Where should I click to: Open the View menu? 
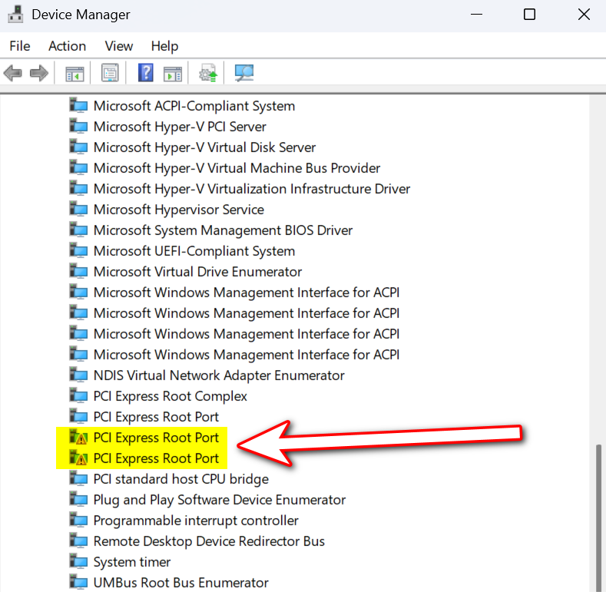[x=119, y=46]
